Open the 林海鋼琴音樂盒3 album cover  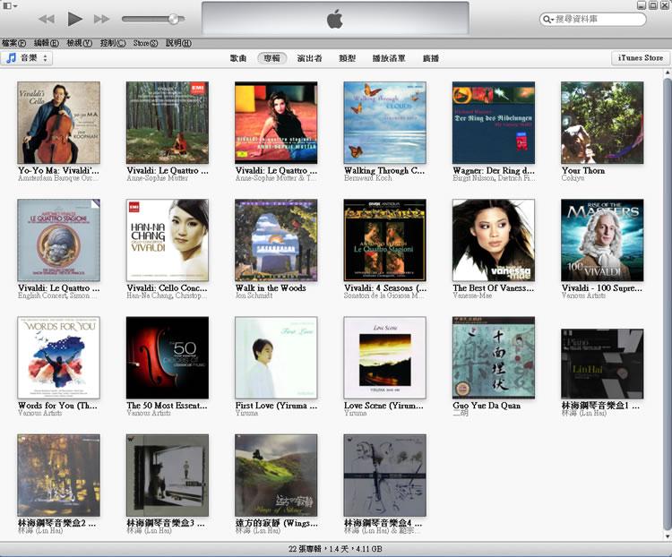click(x=168, y=476)
